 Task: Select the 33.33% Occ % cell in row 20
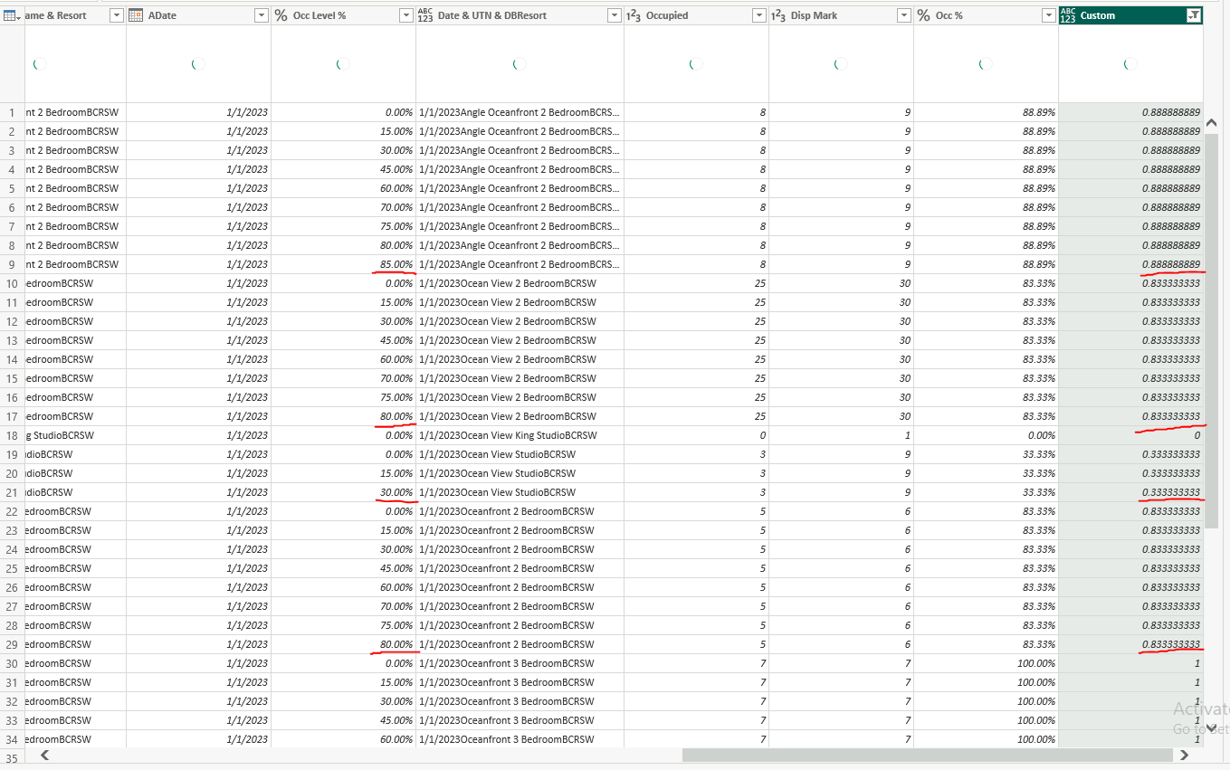pyautogui.click(x=986, y=473)
